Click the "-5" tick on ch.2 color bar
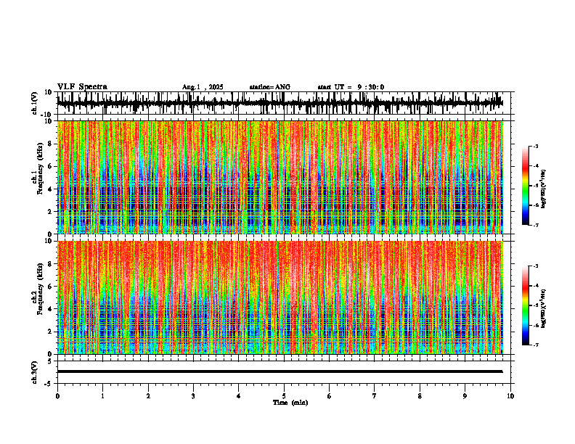Screen dimensions: 575x444 coord(536,305)
